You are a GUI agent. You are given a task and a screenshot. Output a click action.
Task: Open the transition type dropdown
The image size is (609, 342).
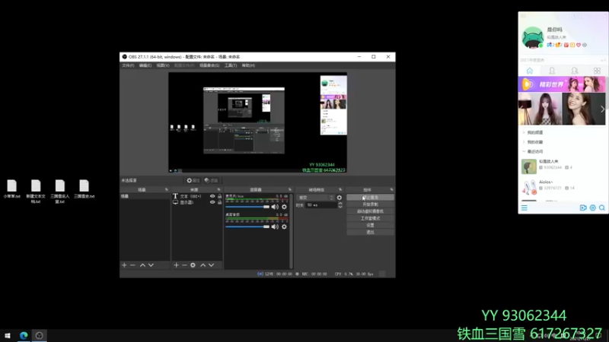point(316,198)
